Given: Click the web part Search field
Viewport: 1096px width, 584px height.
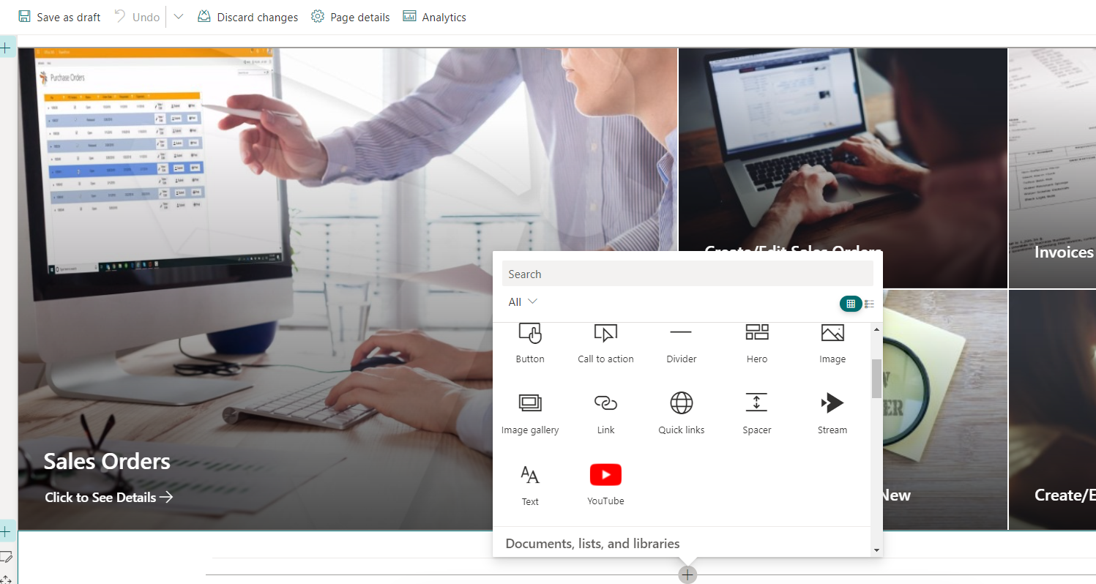Looking at the screenshot, I should point(687,274).
